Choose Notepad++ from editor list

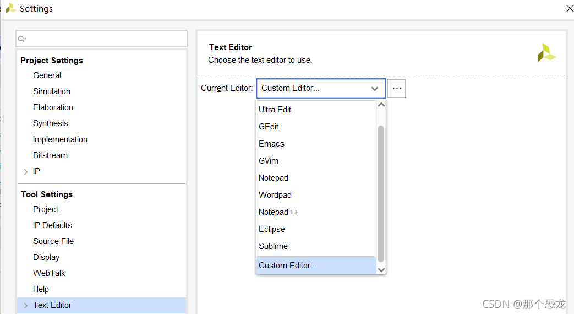[x=316, y=212]
